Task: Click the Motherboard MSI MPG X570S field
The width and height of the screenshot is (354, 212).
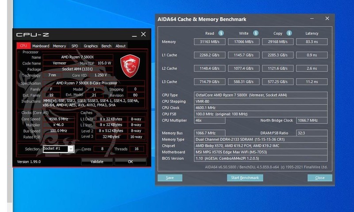Action: (x=261, y=152)
